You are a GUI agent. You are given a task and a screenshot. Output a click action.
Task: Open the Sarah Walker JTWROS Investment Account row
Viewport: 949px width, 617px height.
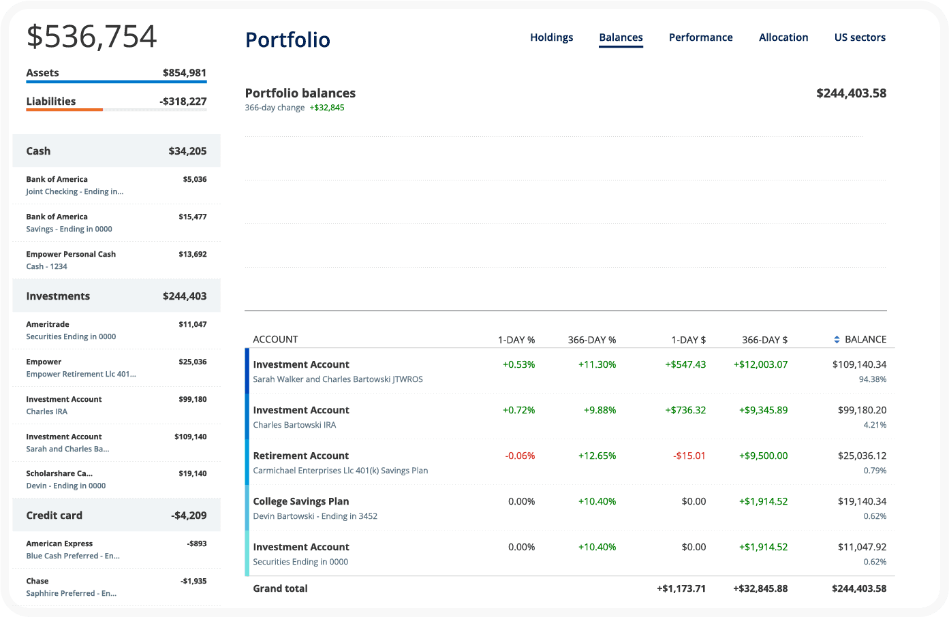pos(570,371)
